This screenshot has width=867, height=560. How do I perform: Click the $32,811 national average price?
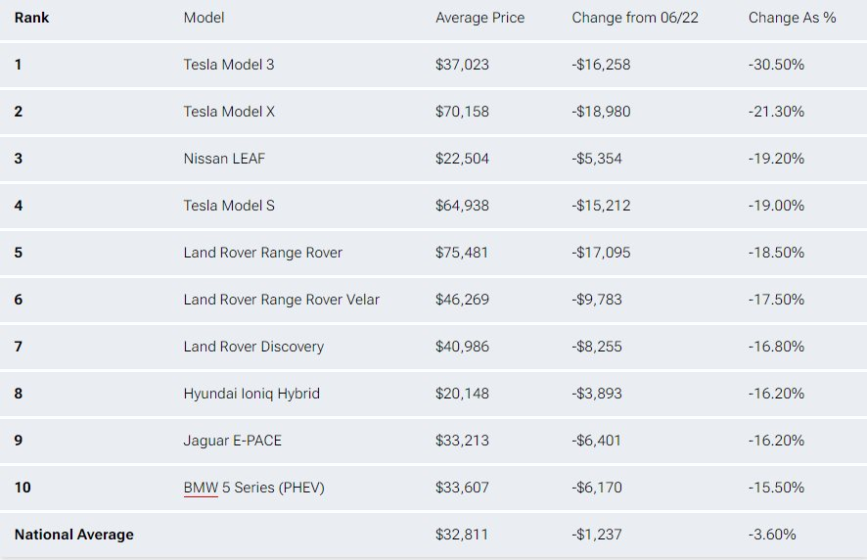click(462, 535)
